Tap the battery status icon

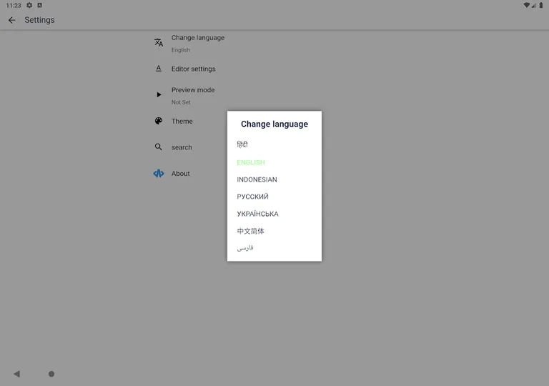point(541,5)
